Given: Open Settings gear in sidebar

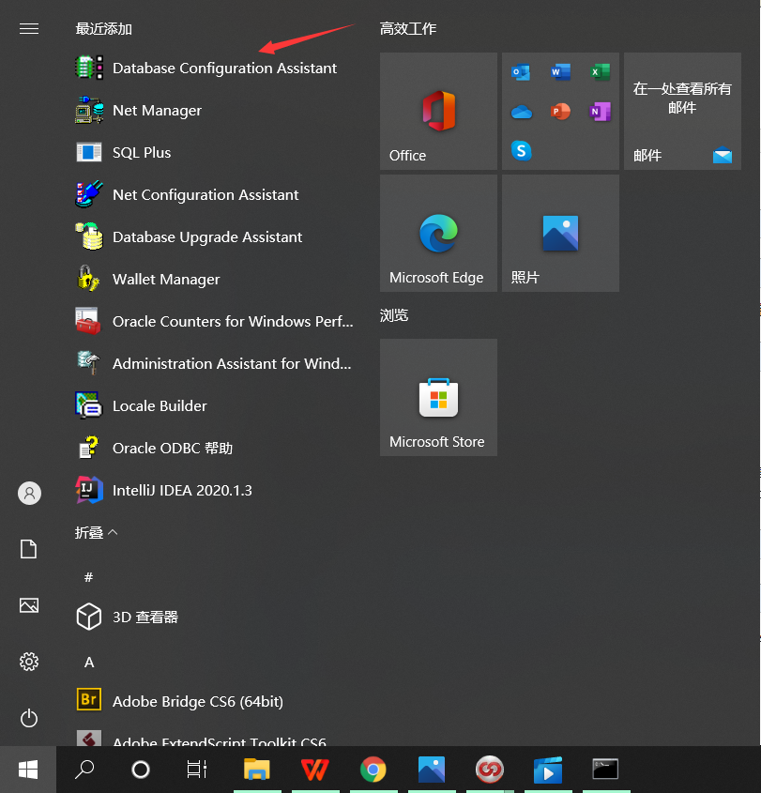Looking at the screenshot, I should click(29, 662).
